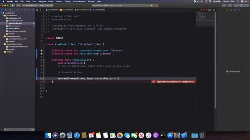The image size is (250, 140).
Task: Open ViewController.swift jump bar segment
Action: (83, 10)
